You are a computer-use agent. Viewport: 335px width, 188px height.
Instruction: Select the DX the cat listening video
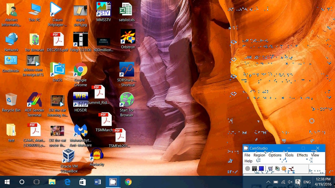(x=57, y=106)
